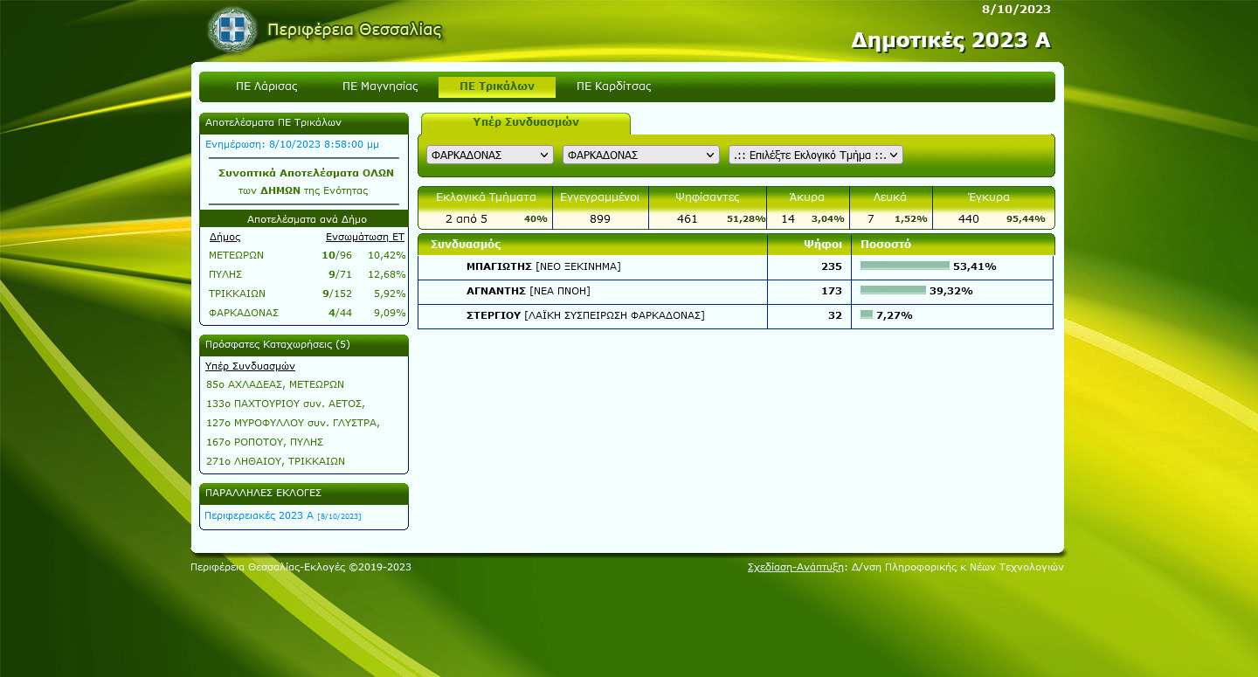The width and height of the screenshot is (1258, 677).
Task: Click the Εγγεγραμμένοι value 899
Action: 600,218
